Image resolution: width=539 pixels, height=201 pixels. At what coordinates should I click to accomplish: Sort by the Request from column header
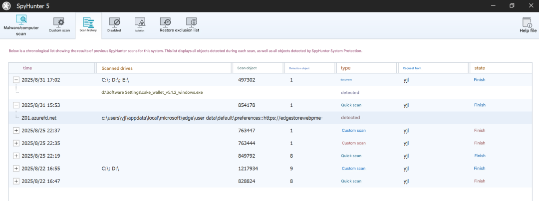point(433,68)
